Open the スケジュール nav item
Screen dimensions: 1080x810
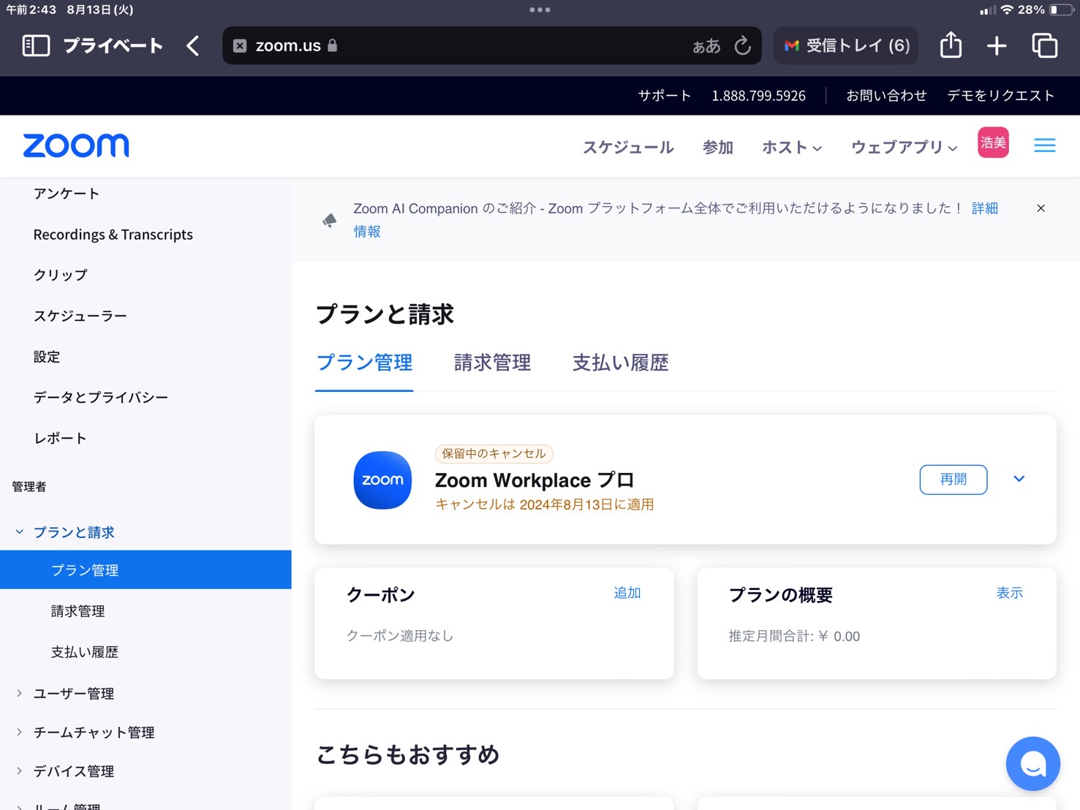[628, 147]
